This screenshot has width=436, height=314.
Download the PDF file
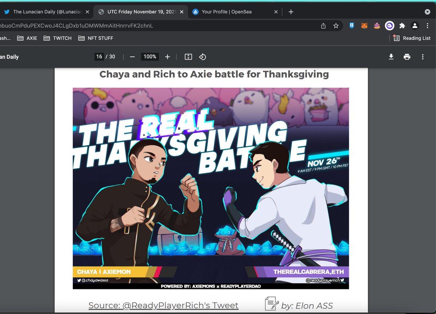pyautogui.click(x=391, y=57)
